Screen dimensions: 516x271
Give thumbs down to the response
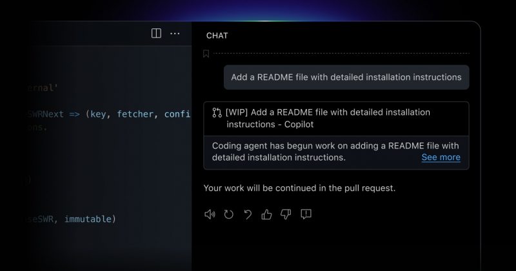[286, 214]
